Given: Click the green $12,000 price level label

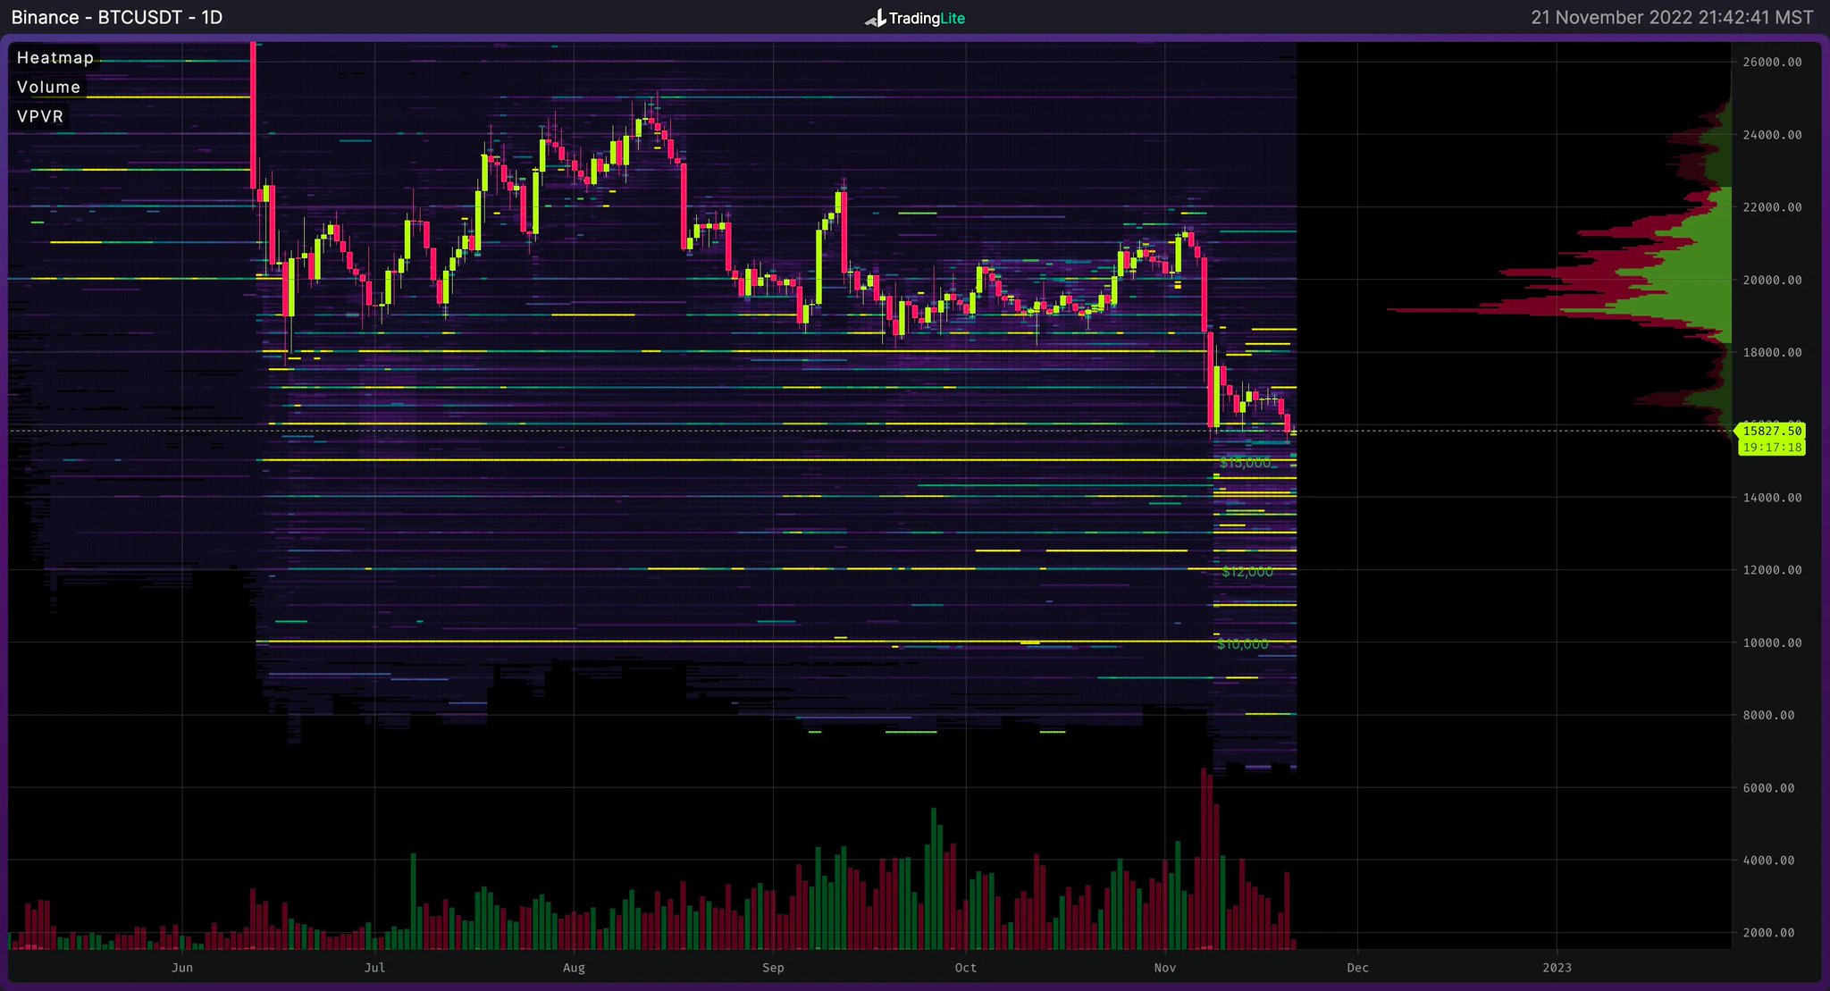Looking at the screenshot, I should click(1247, 571).
